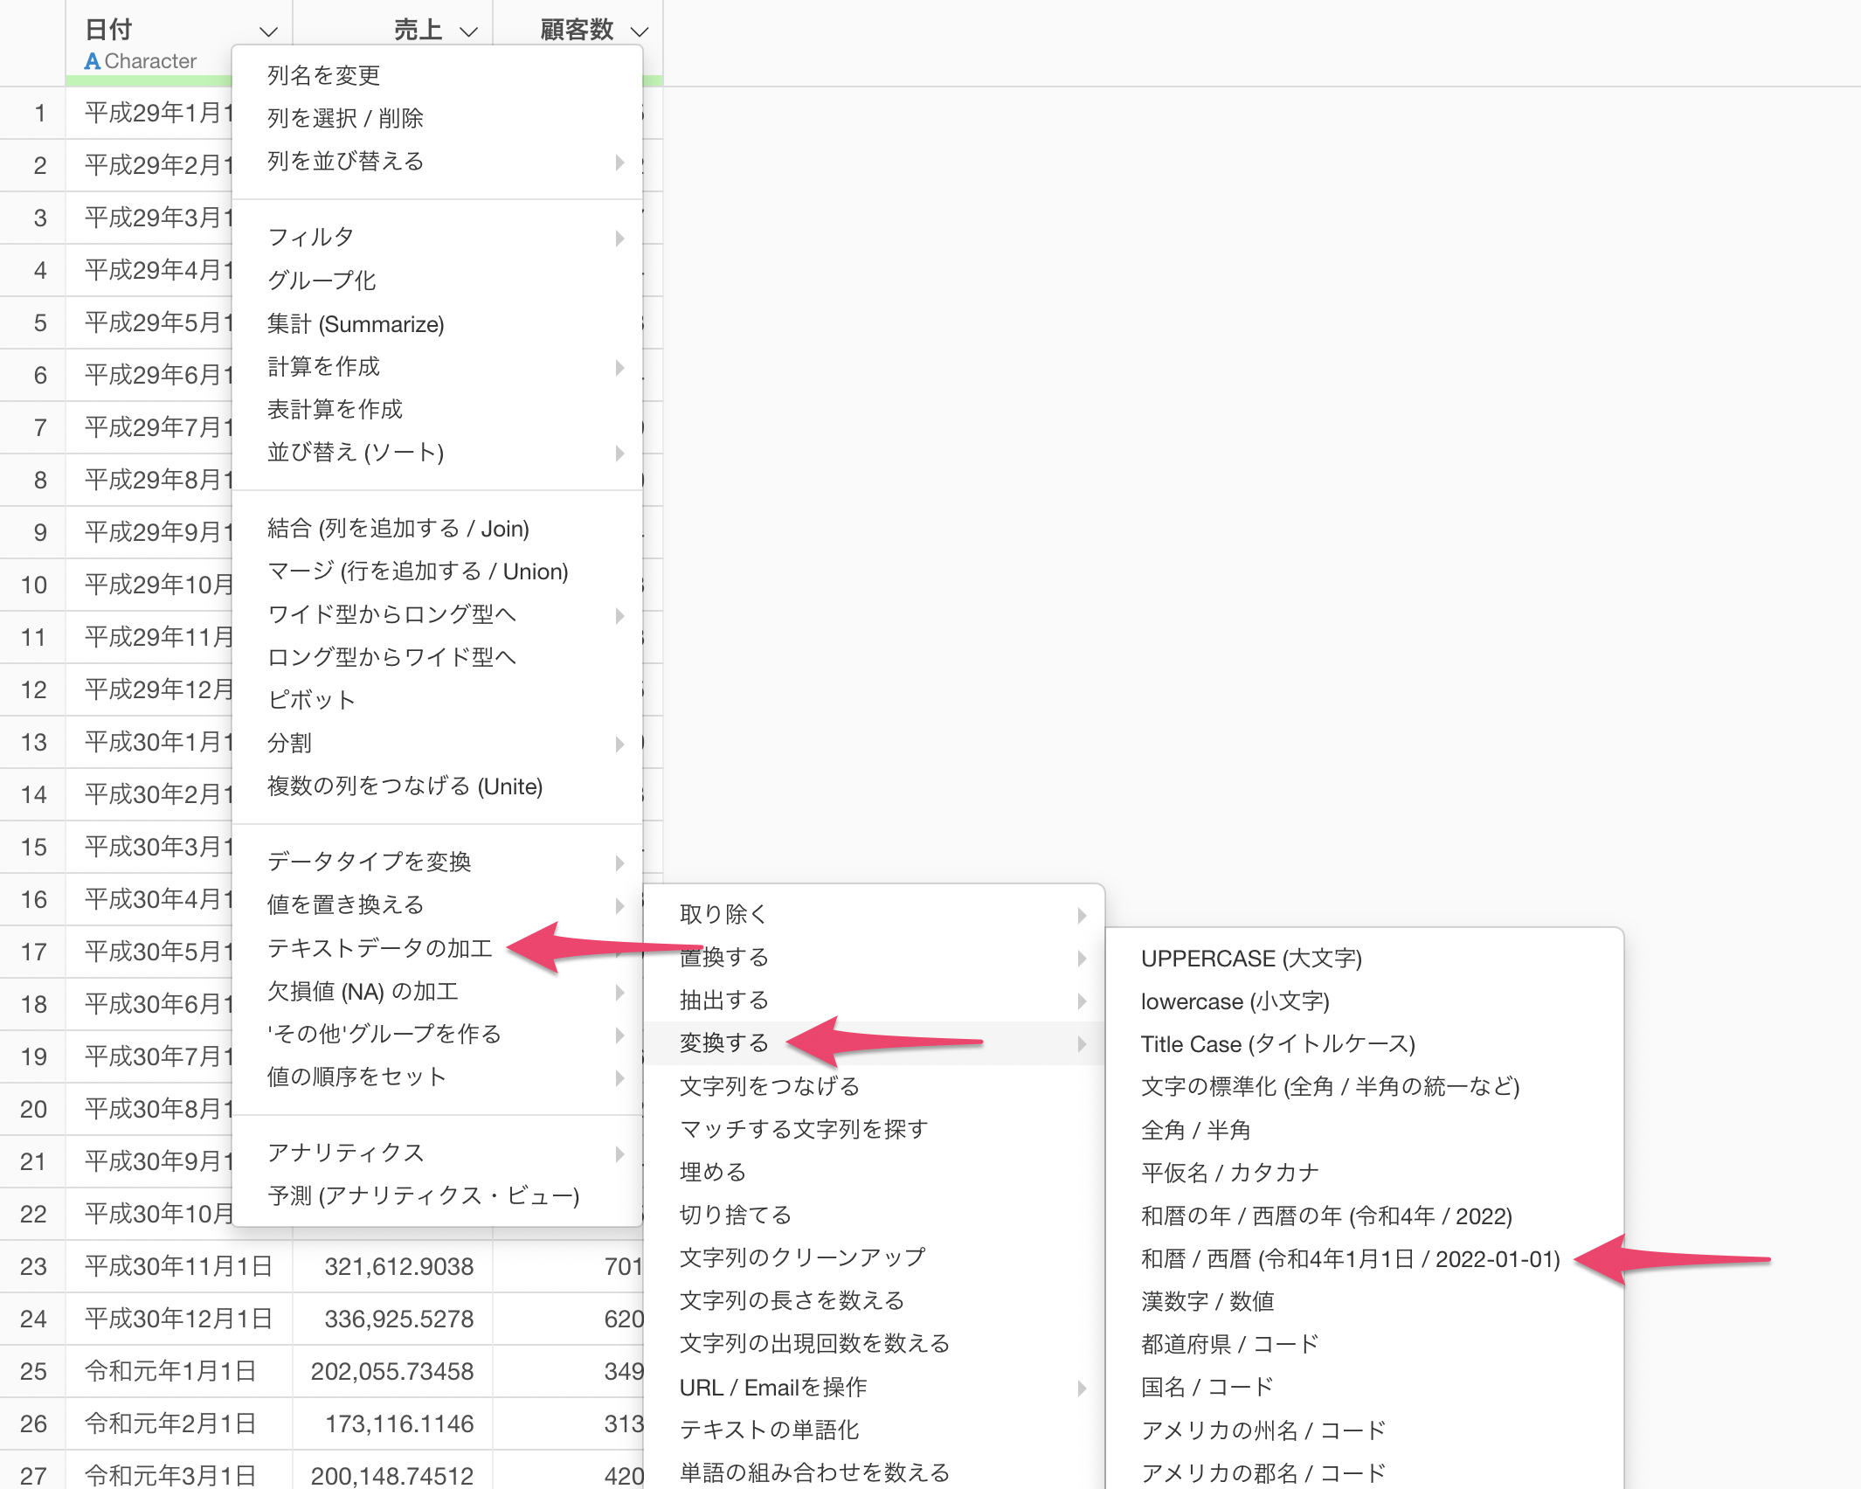Choose マッチする文字列を探す
The width and height of the screenshot is (1861, 1489).
[874, 1129]
